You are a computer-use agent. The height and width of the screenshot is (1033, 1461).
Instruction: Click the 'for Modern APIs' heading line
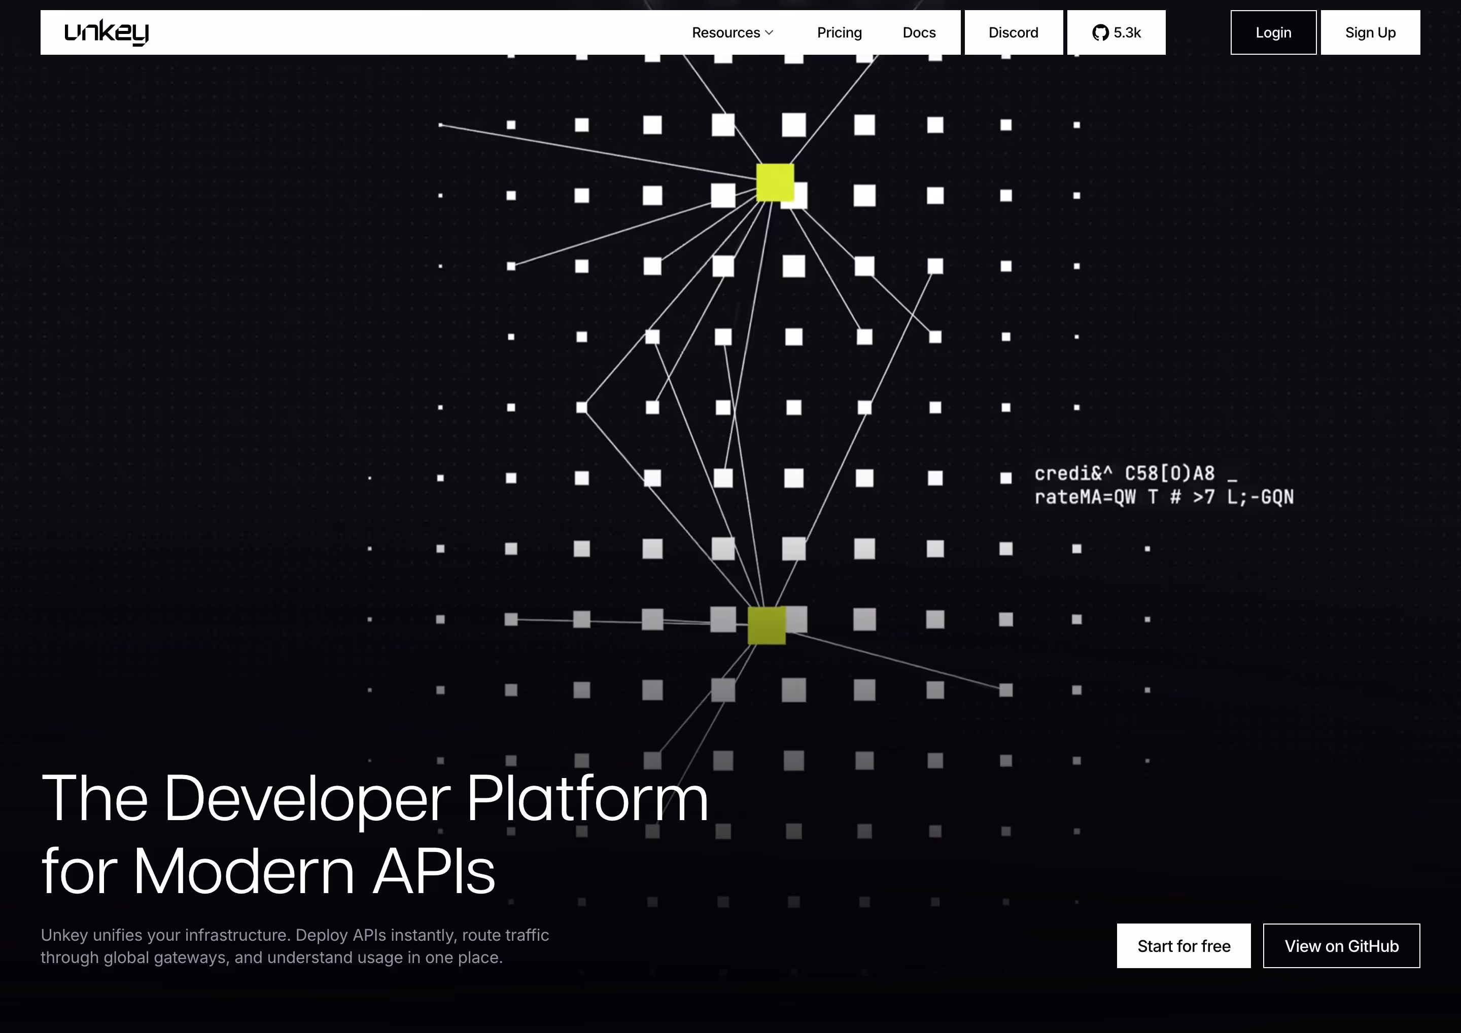click(268, 871)
